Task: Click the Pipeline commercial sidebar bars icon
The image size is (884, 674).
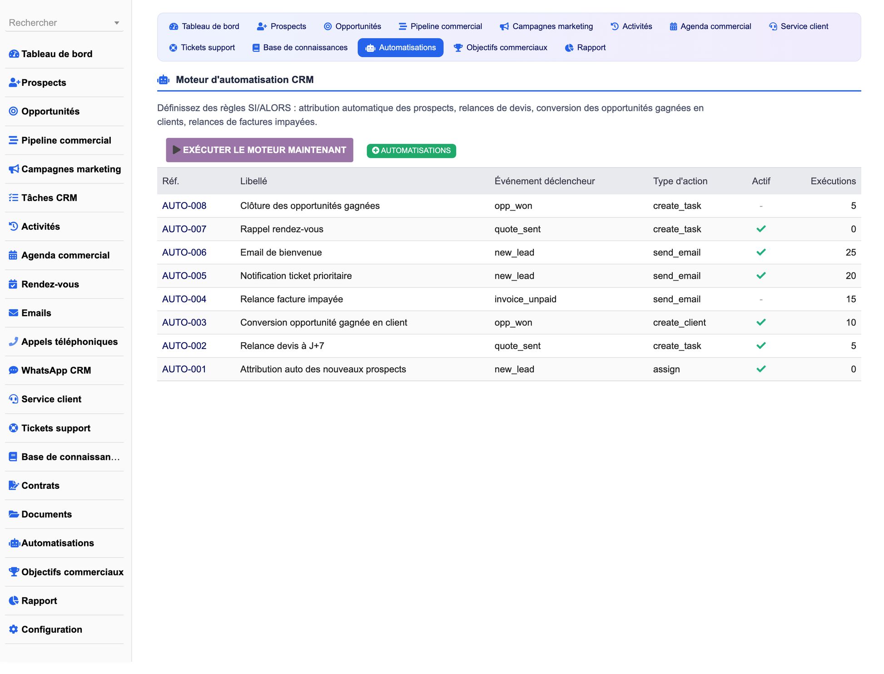Action: (x=14, y=140)
